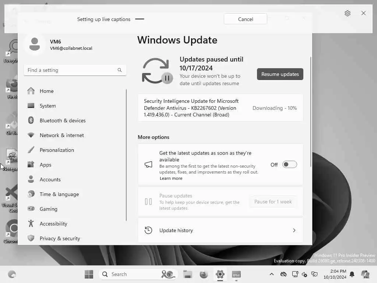This screenshot has height=283, width=377.
Task: Open File Explorer from taskbar
Action: [187, 274]
